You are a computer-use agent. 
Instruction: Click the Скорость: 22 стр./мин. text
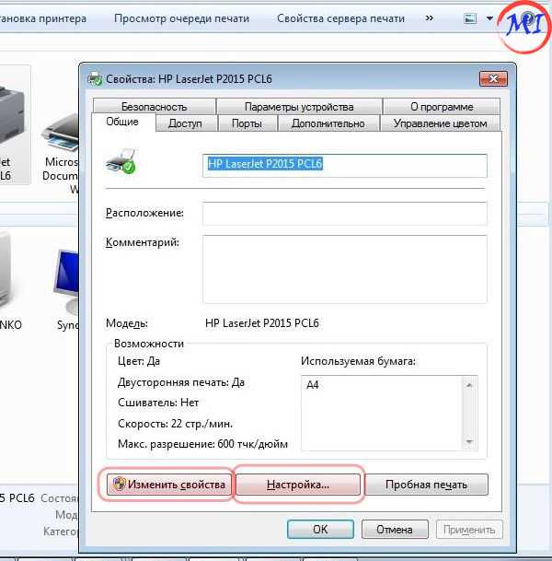click(175, 424)
